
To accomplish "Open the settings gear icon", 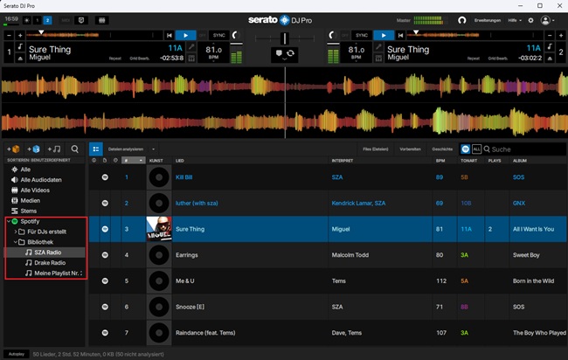I will [530, 20].
